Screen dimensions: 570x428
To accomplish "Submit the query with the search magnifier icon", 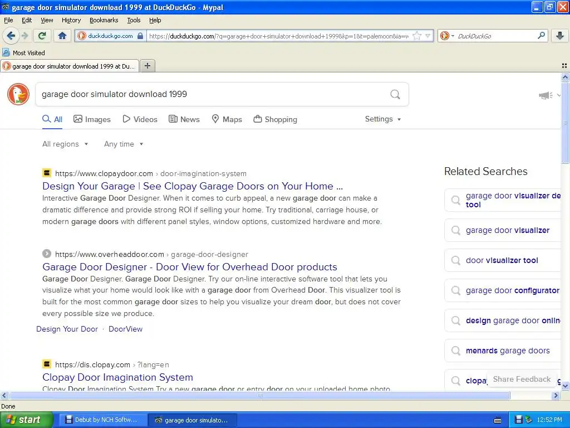I will click(x=395, y=95).
